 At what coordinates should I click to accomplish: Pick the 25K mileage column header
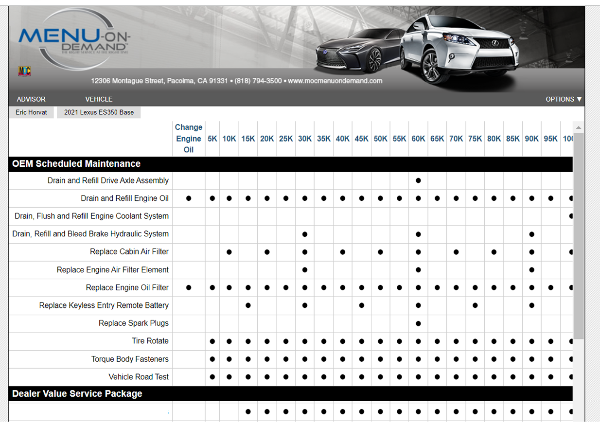pyautogui.click(x=286, y=139)
